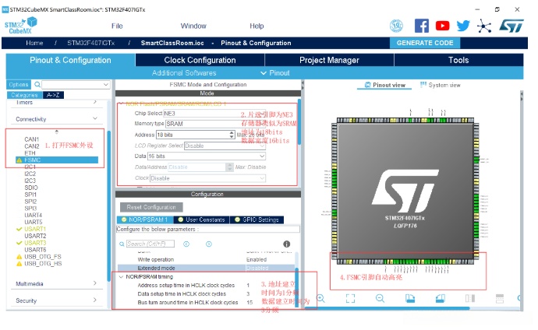Click the ST logo in header

pos(511,26)
